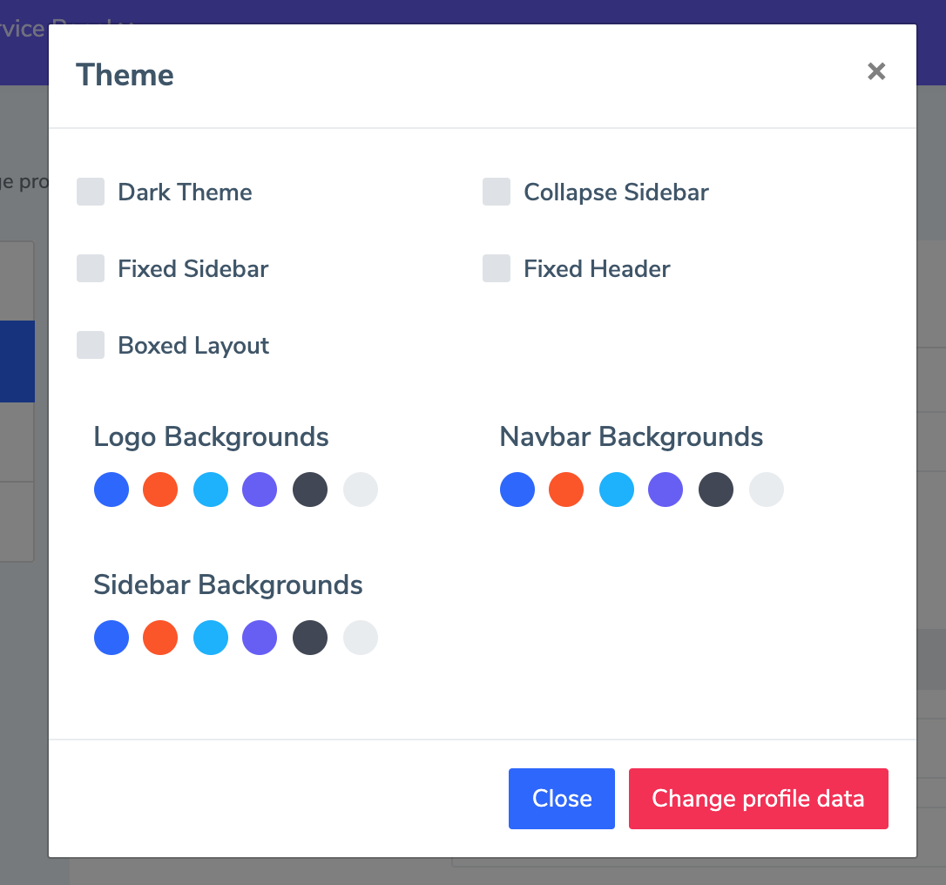The height and width of the screenshot is (885, 946).
Task: Choose orange swatch under Sidebar Backgrounds
Action: tap(160, 638)
